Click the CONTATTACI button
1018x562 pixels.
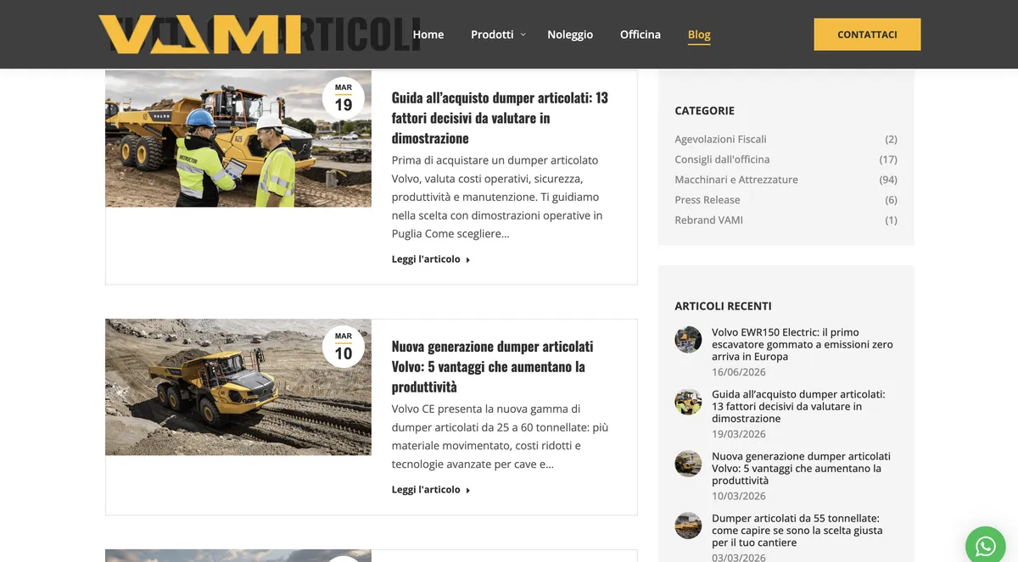pyautogui.click(x=867, y=34)
